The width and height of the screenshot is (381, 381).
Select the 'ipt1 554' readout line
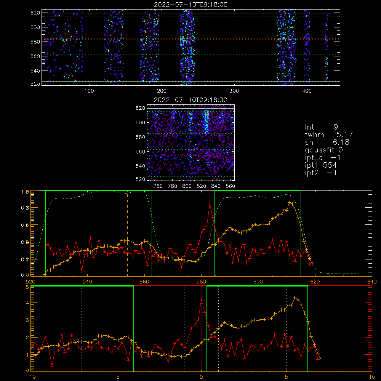321,165
